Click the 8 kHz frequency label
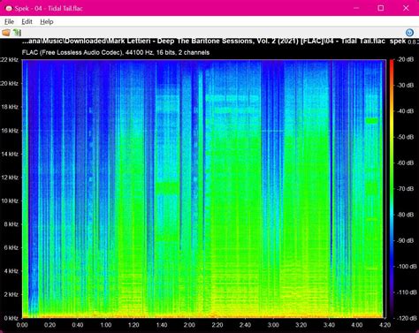 [x=11, y=224]
